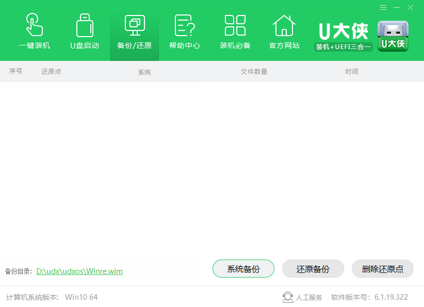Open the 装机必备 essentials panel
This screenshot has height=307, width=424.
(x=234, y=30)
